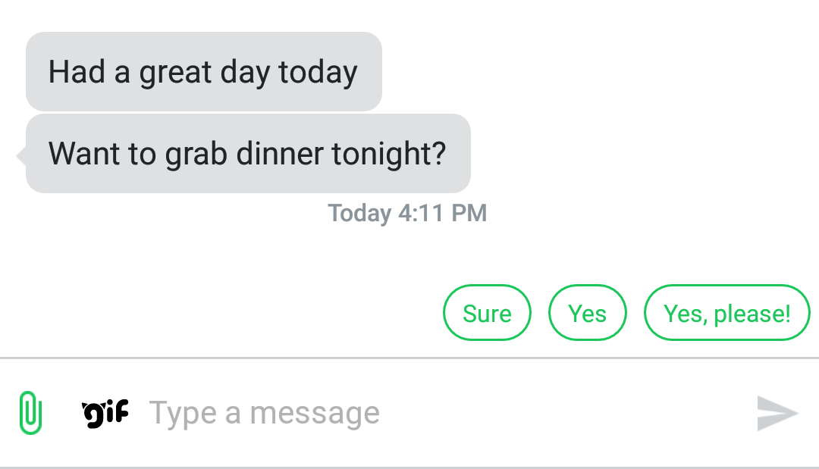
Task: Click the green paperclip attachment icon
Action: tap(30, 413)
